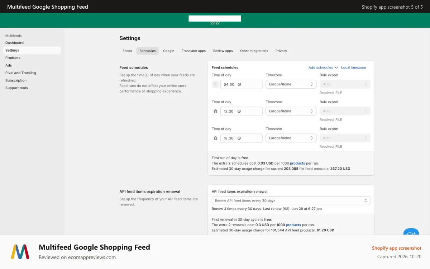Select Settings in sidebar
Screen dimensions: 430x269
(32, 50)
